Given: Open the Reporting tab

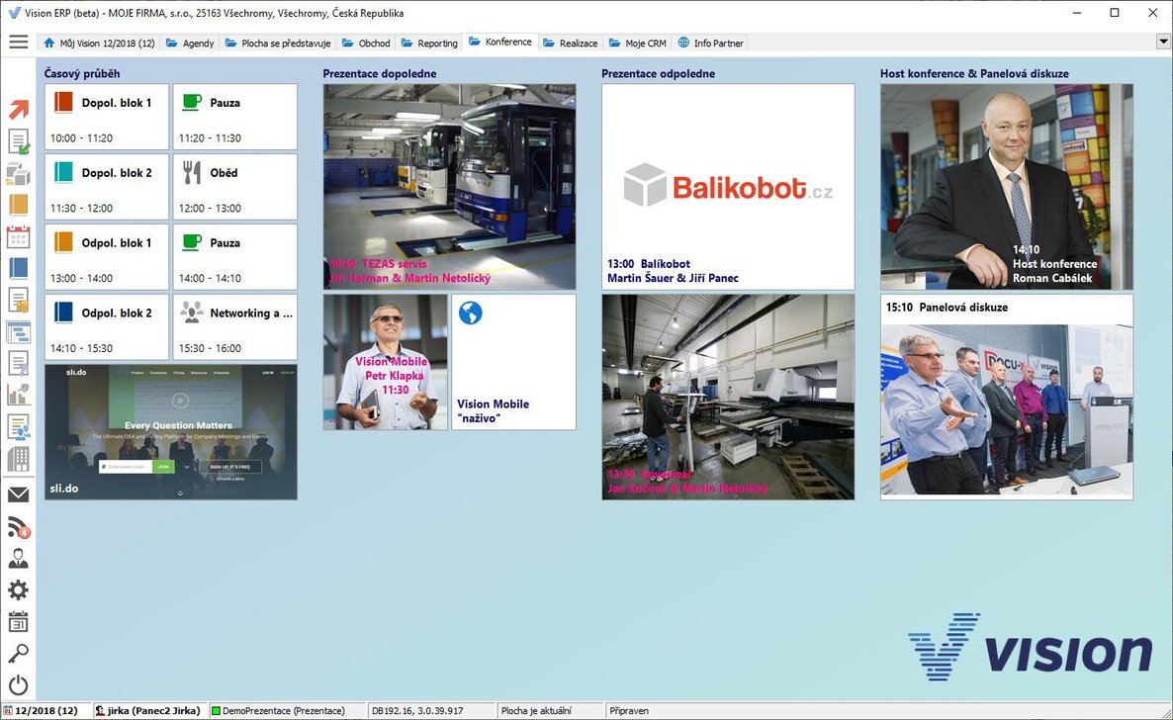Looking at the screenshot, I should [429, 43].
